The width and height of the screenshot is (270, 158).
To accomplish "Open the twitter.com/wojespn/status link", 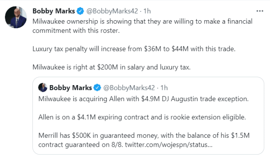I will tap(169, 145).
